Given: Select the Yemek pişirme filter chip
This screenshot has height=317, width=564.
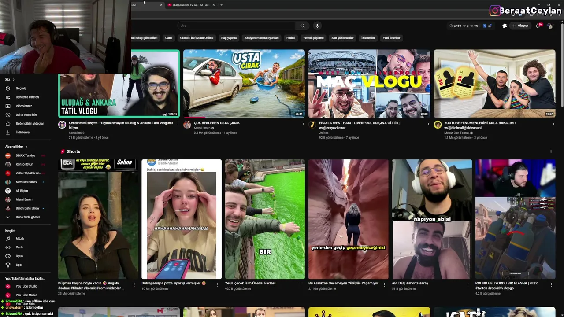Looking at the screenshot, I should click(x=313, y=38).
